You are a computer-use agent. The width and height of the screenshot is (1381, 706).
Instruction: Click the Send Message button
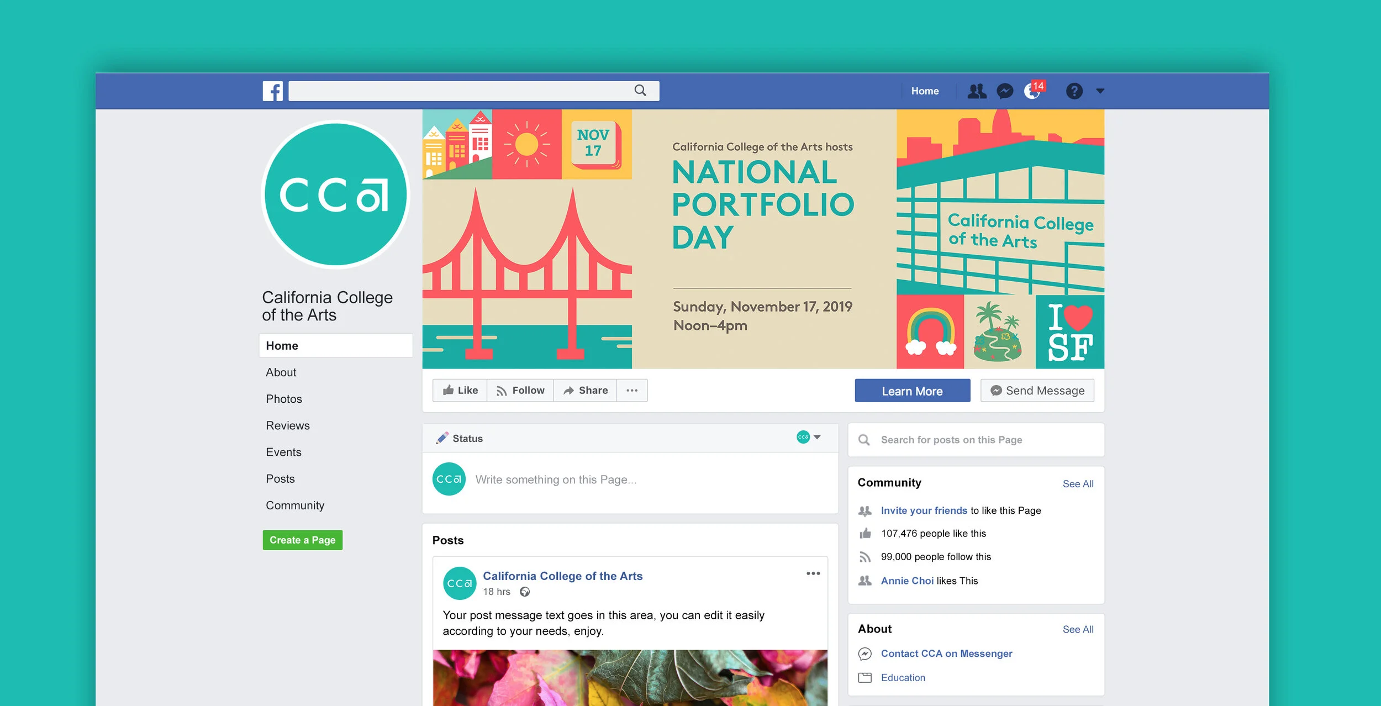click(x=1037, y=391)
